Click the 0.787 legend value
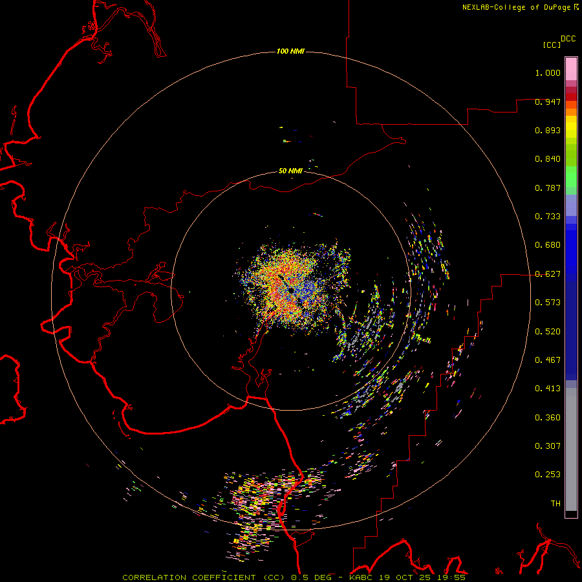582x582 pixels. pos(548,188)
